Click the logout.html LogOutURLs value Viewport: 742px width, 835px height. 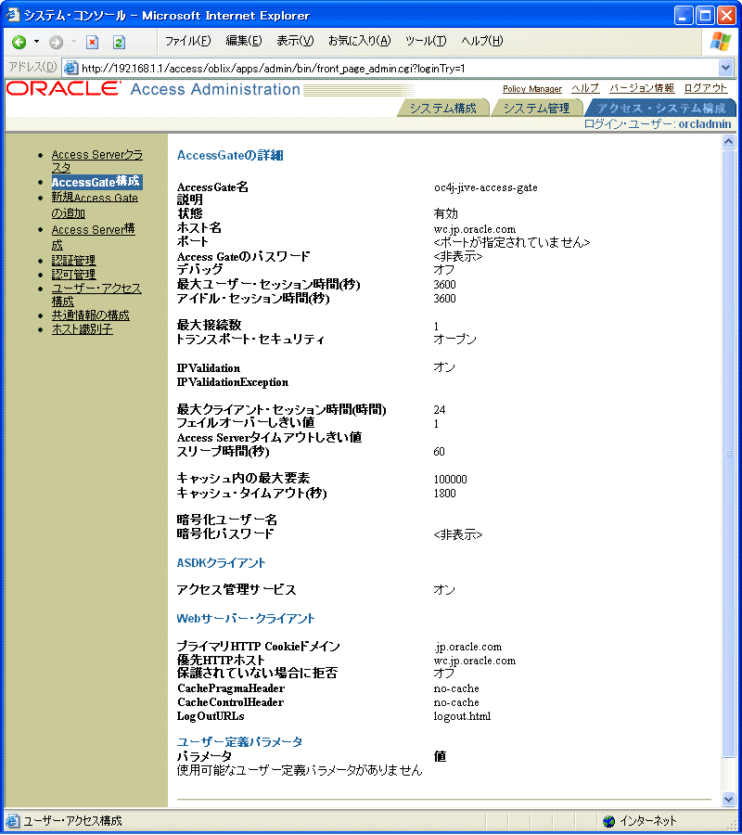pos(462,716)
